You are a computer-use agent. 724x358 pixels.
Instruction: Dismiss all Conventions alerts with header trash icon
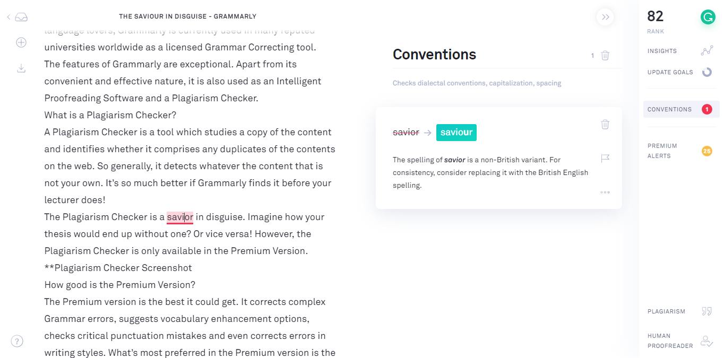click(x=605, y=55)
